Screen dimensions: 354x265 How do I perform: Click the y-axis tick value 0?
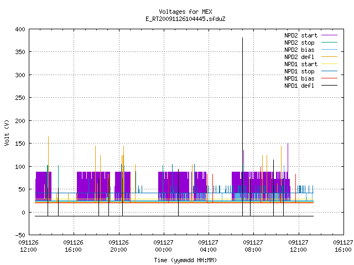pos(23,213)
